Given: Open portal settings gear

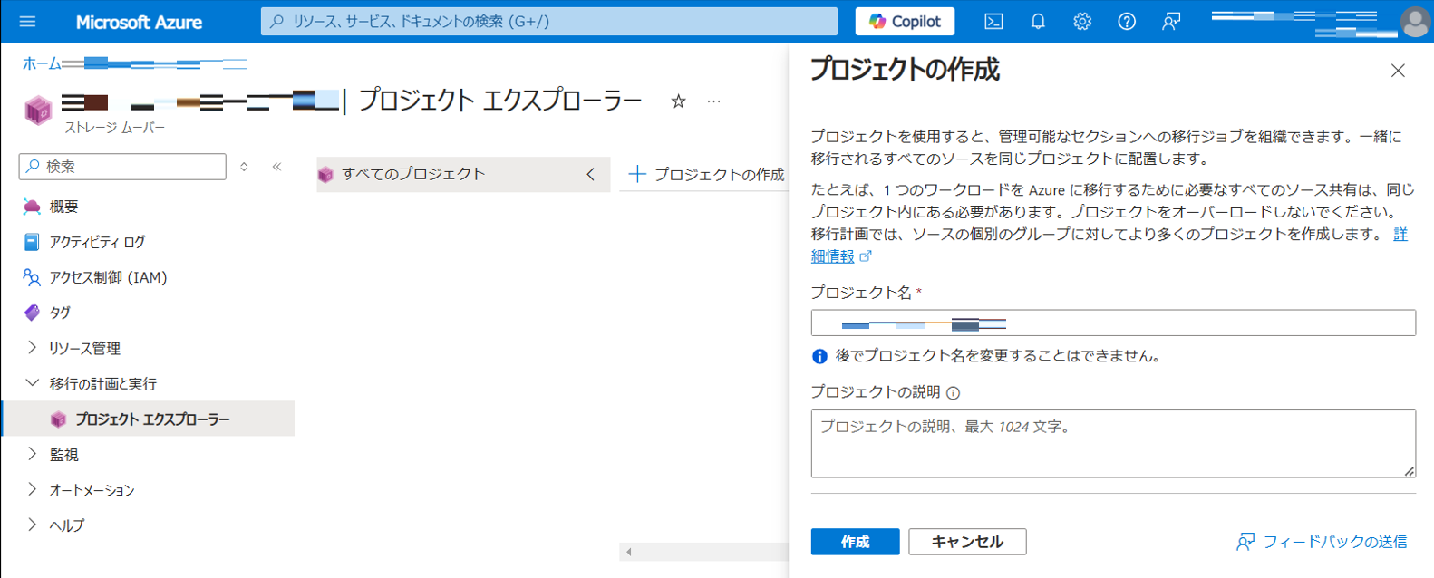Looking at the screenshot, I should tap(1082, 21).
